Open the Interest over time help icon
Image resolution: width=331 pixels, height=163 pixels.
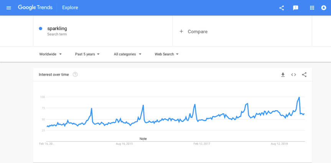tap(75, 74)
